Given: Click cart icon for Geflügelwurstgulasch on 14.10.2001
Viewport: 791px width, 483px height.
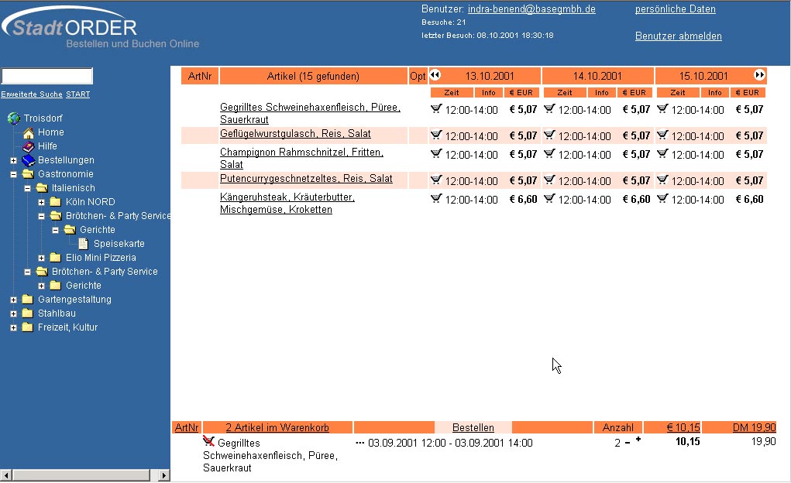Looking at the screenshot, I should pos(549,135).
